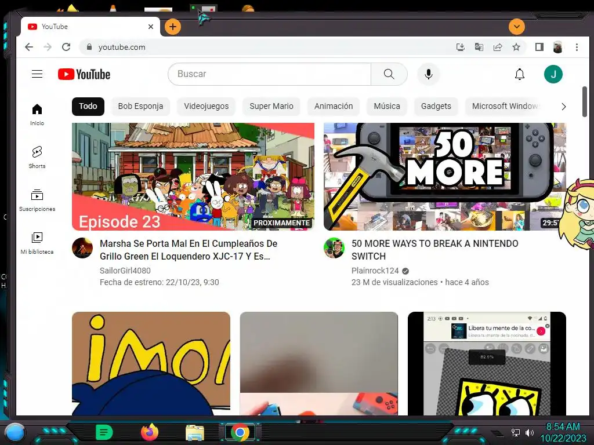Go to Inicio in sidebar
The width and height of the screenshot is (594, 445).
(37, 115)
